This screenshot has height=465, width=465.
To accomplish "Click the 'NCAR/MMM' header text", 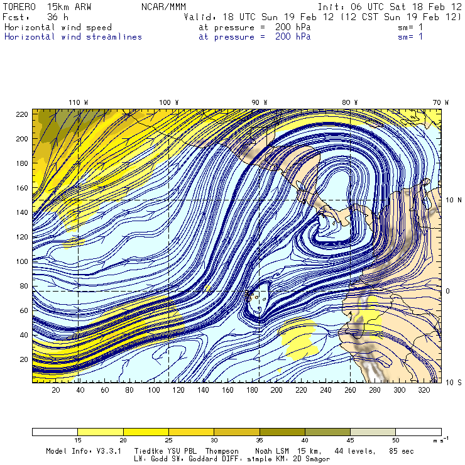I will [x=163, y=6].
